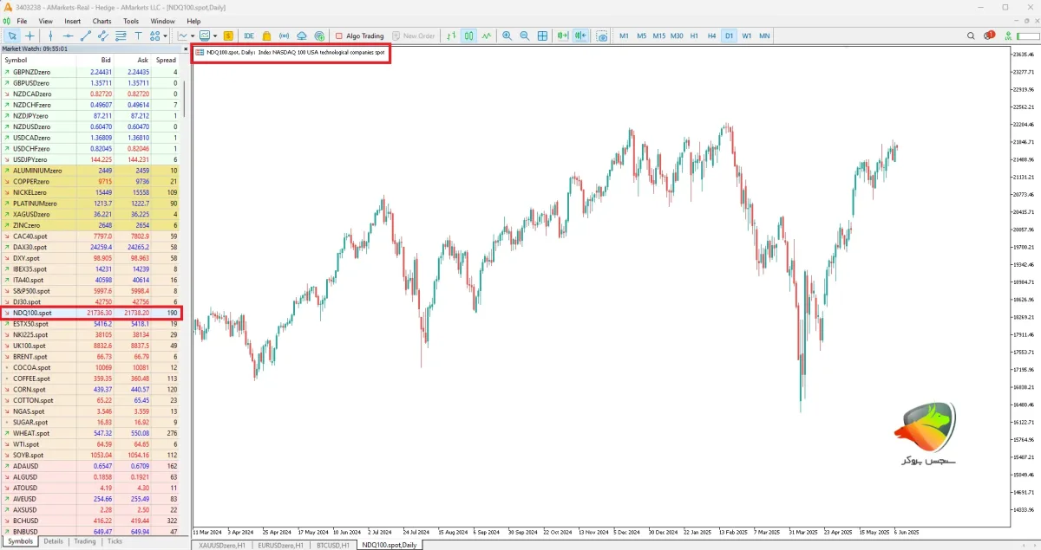Open the VPS cloud icon
This screenshot has height=550, width=1041.
[302, 36]
